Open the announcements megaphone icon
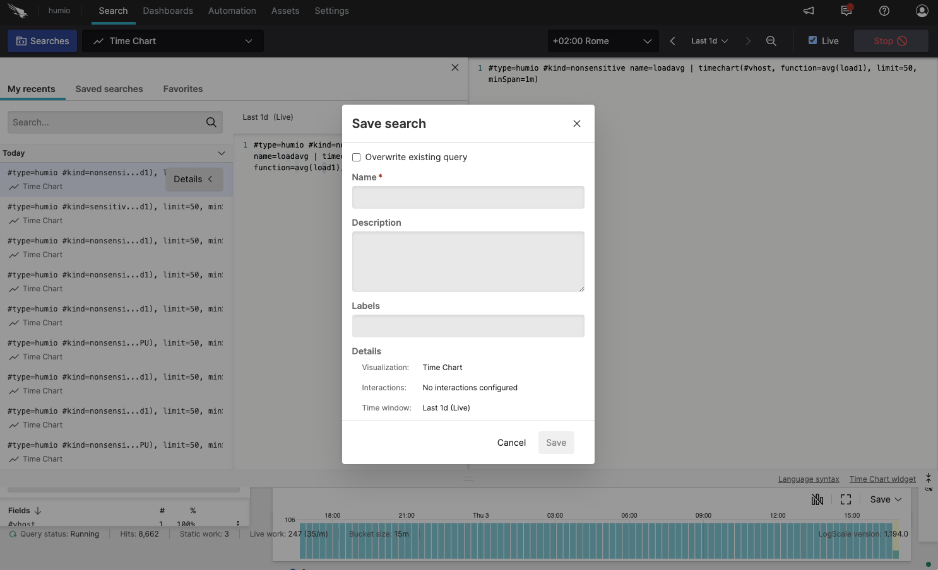Viewport: 938px width, 570px height. (809, 11)
